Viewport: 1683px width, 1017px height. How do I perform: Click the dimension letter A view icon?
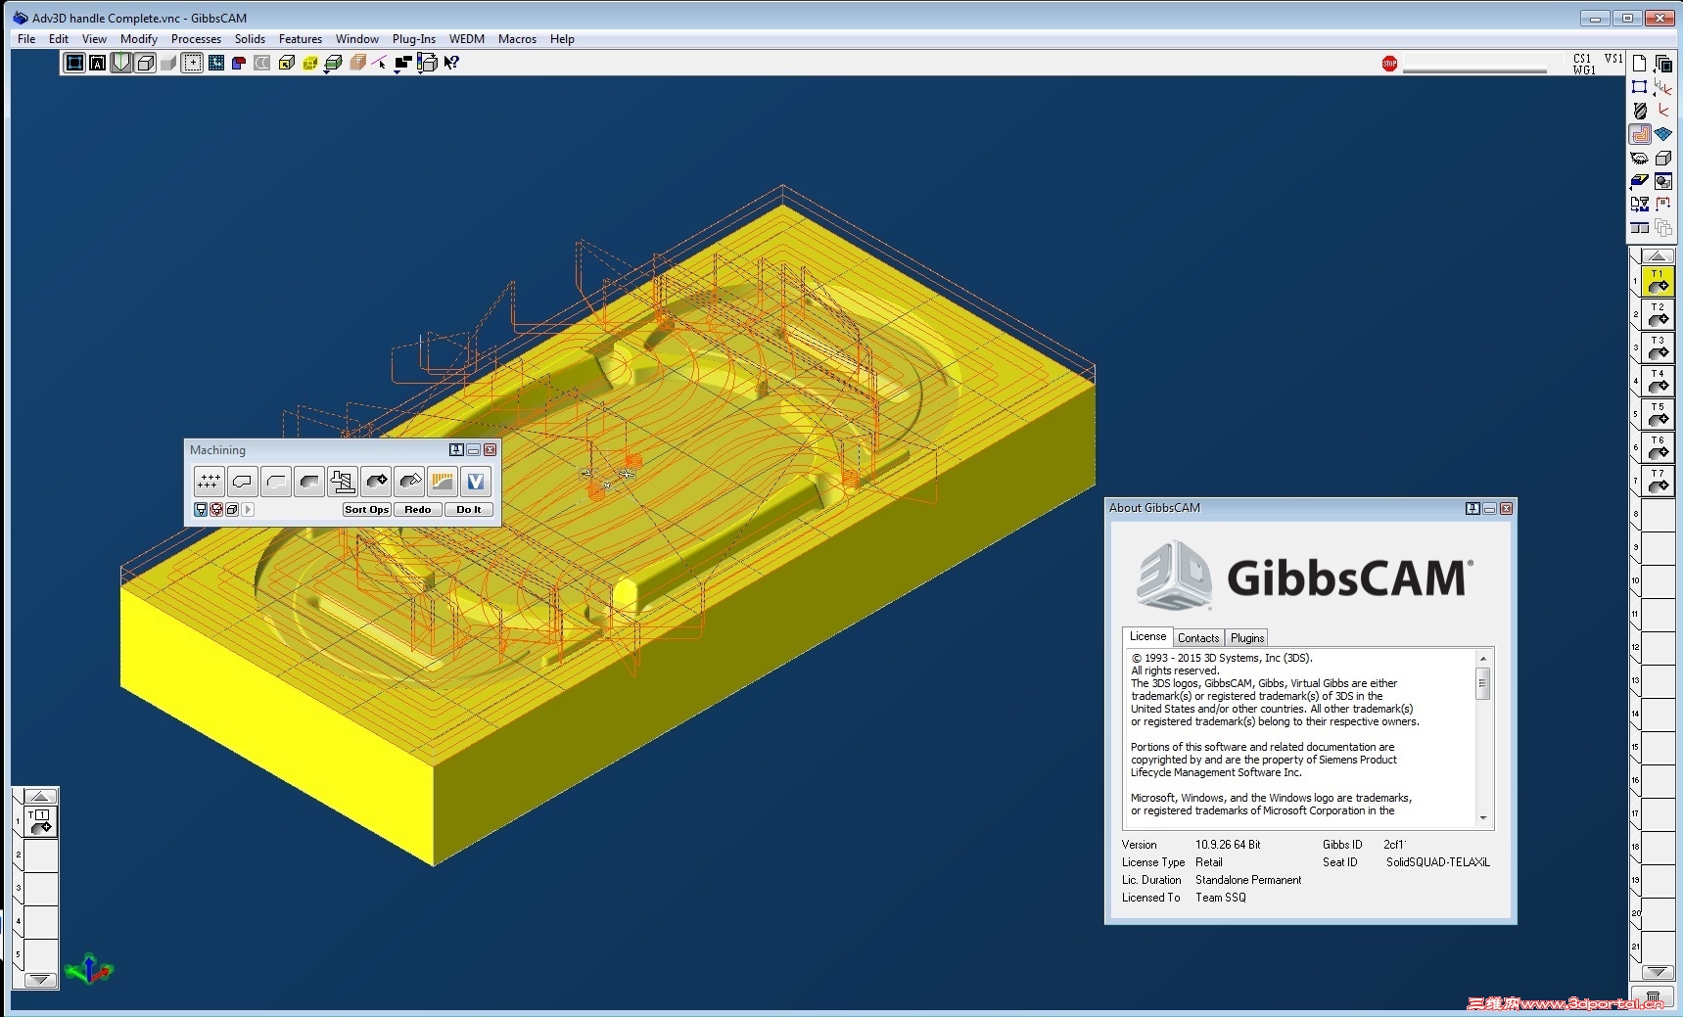(98, 63)
